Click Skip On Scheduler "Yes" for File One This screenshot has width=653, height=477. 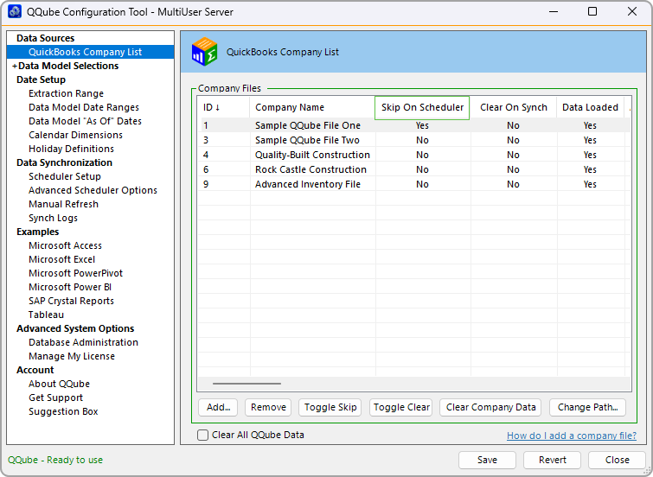point(422,125)
